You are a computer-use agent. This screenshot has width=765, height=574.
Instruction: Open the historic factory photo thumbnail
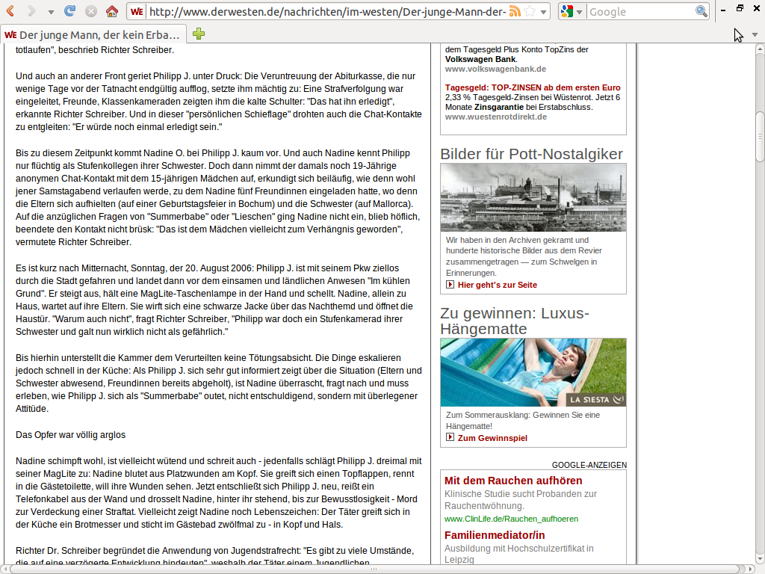[533, 197]
